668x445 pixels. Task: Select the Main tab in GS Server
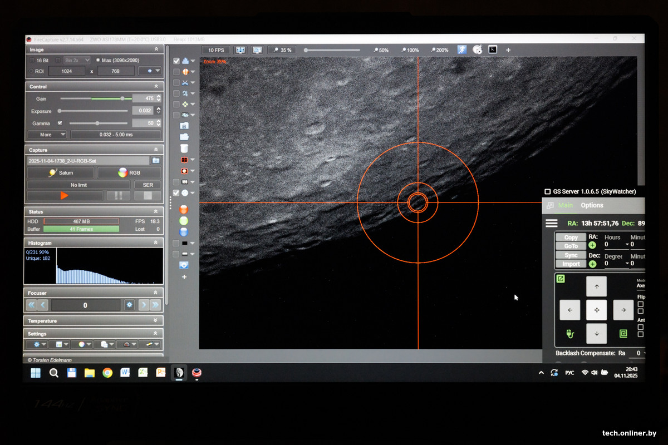coord(565,205)
